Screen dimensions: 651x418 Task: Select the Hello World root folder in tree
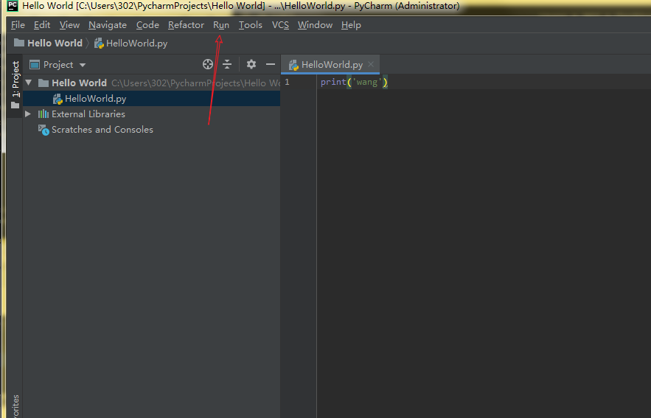[79, 83]
